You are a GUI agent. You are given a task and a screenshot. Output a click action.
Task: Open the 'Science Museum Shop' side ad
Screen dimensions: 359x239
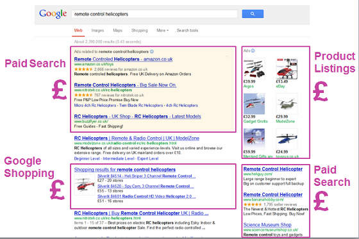point(267,225)
